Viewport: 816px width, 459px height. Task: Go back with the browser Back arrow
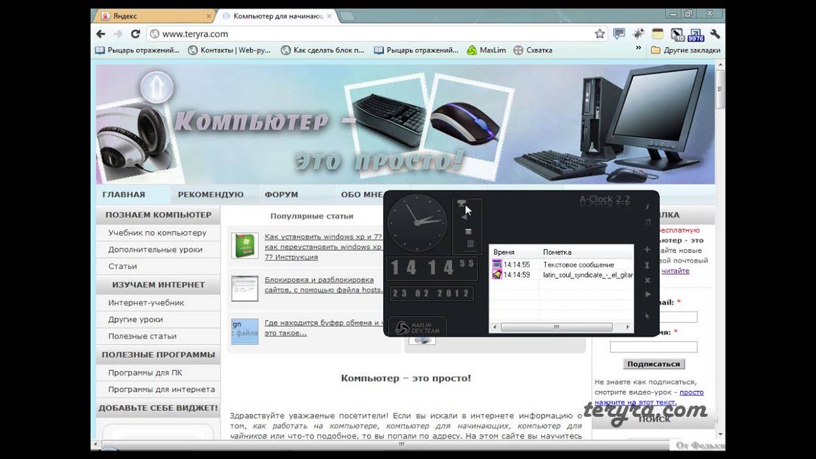[x=101, y=34]
